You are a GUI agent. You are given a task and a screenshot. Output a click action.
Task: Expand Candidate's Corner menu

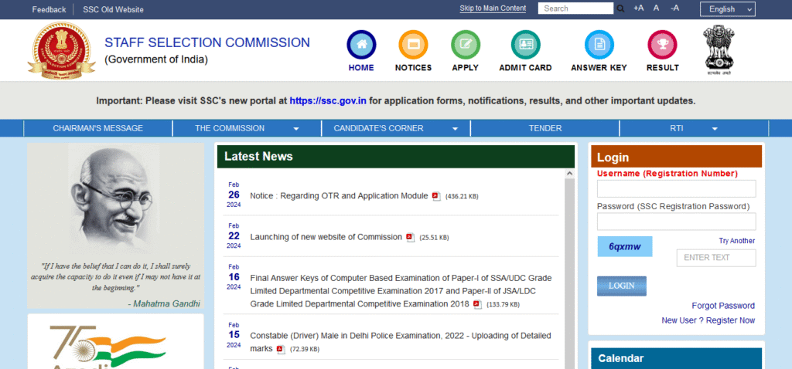(x=396, y=128)
